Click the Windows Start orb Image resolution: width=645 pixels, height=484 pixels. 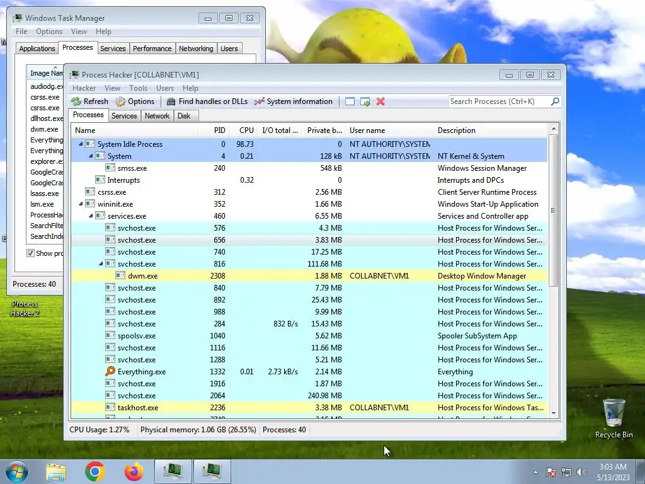pos(17,471)
